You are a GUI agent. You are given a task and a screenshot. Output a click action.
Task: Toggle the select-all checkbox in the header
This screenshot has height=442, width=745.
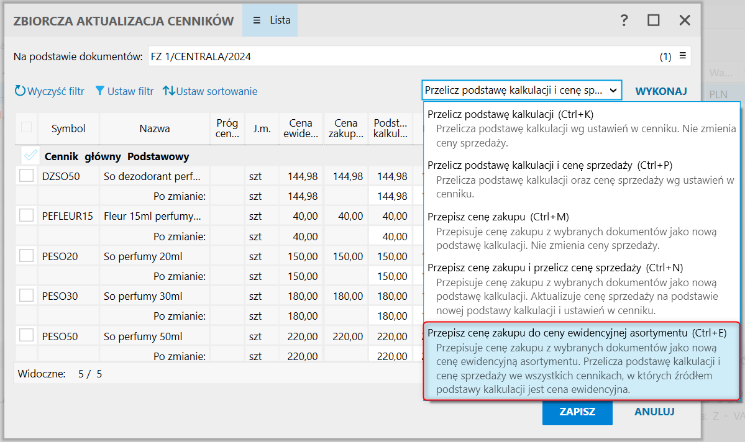[x=26, y=128]
